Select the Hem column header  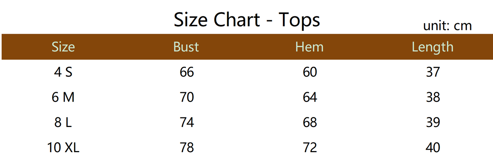[309, 47]
